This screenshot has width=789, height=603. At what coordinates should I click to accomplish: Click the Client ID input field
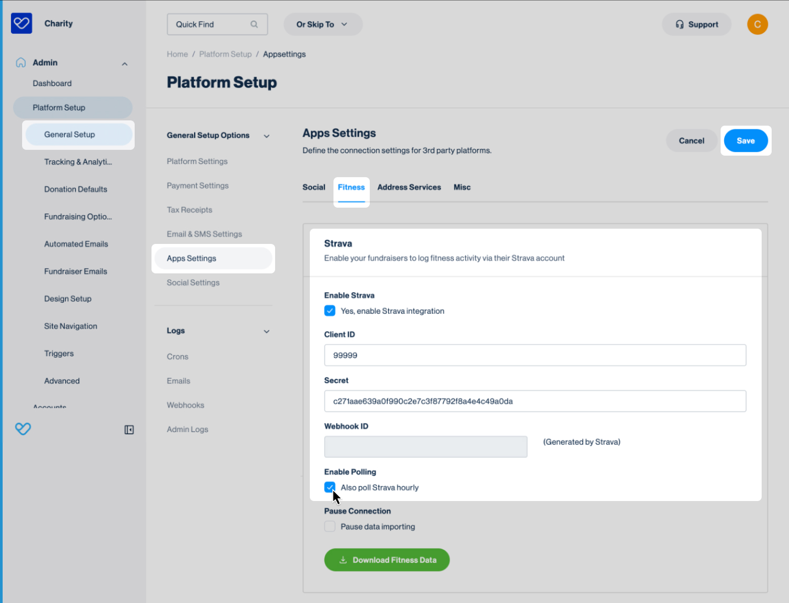pos(535,355)
